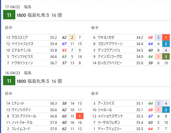
Task: Click the orange-highlighted 2 cell for クロコスミア
Action: 72,37
